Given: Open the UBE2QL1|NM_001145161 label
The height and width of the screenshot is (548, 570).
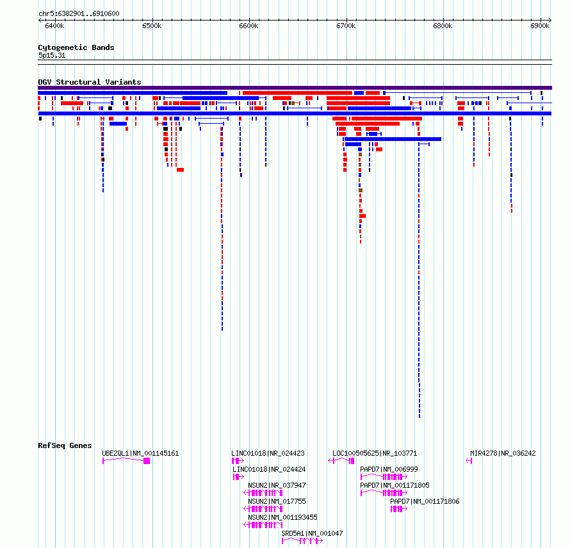Looking at the screenshot, I should 140,453.
